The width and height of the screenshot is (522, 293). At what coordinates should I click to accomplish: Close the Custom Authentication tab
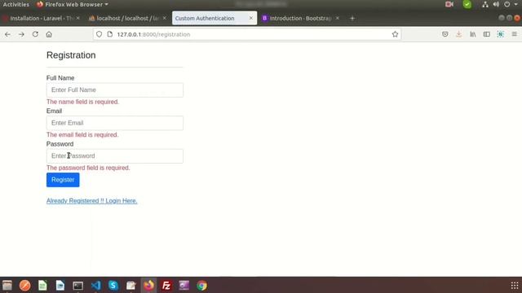[251, 18]
